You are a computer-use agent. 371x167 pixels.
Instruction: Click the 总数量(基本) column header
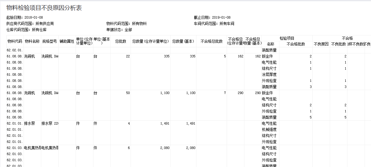(x=183, y=41)
